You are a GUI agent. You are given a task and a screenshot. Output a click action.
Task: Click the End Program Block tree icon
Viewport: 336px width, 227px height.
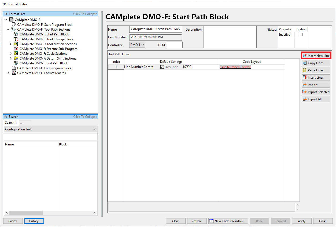14,68
